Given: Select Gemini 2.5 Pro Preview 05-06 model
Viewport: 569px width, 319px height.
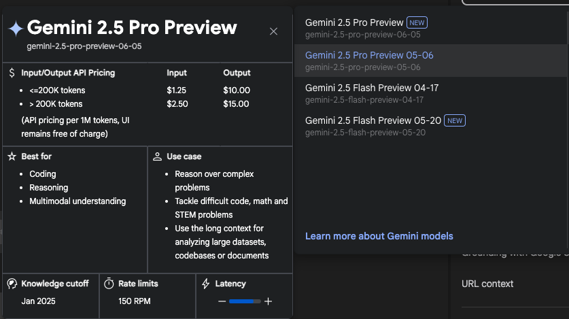Looking at the screenshot, I should [x=430, y=61].
